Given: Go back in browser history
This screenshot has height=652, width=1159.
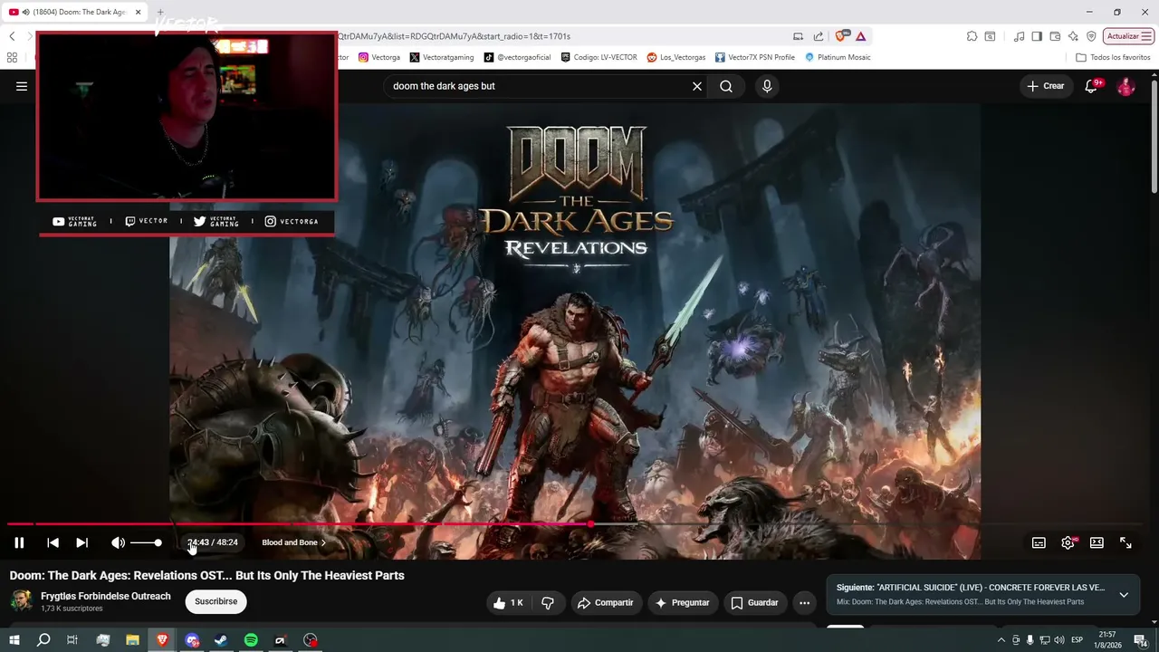Looking at the screenshot, I should coord(12,36).
